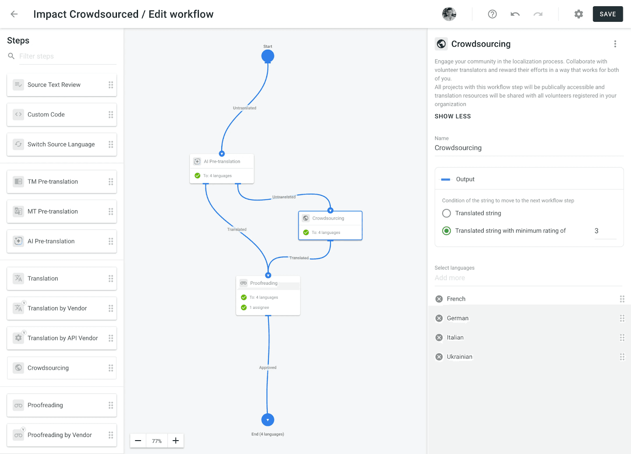This screenshot has height=454, width=631.
Task: Select Translated string with minimum rating option
Action: [446, 231]
